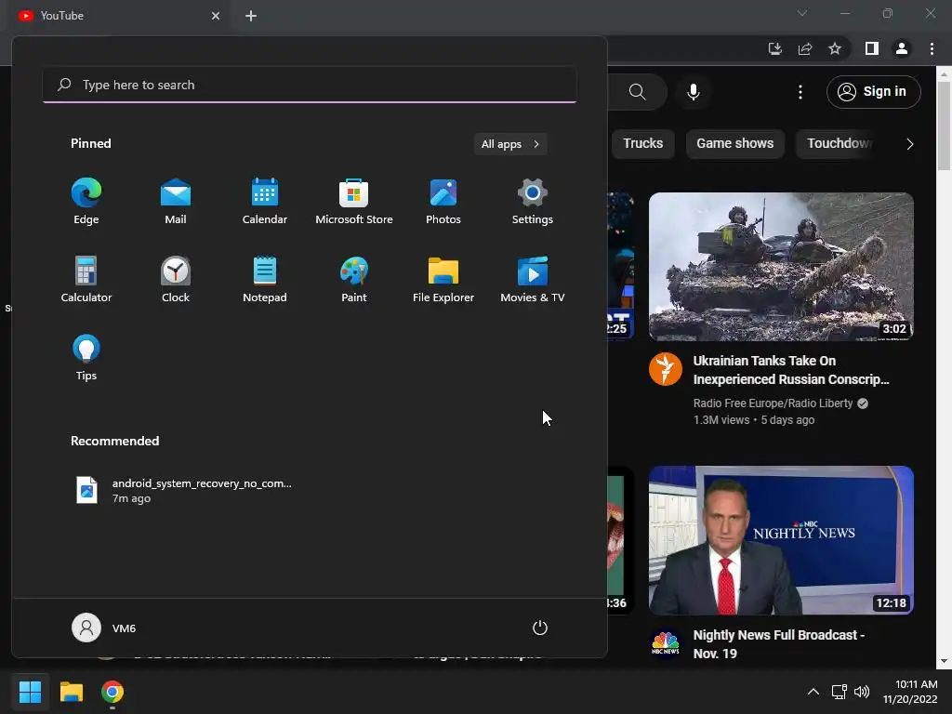Close the YouTube tab
Image resolution: width=952 pixels, height=714 pixels.
216,16
